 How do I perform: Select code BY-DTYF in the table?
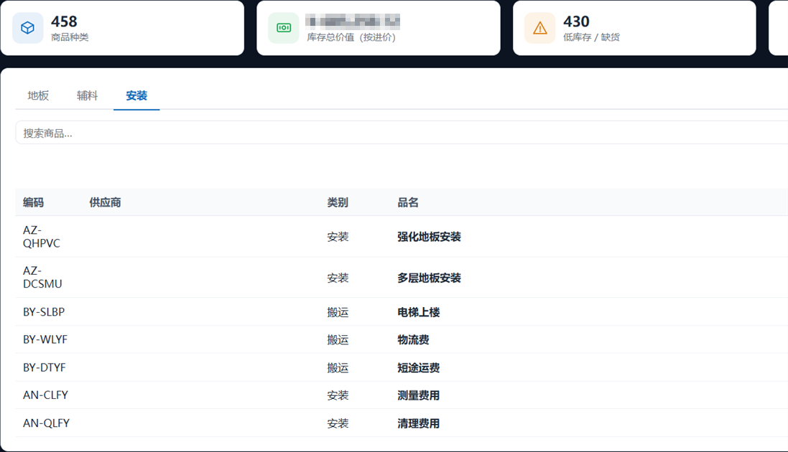click(45, 367)
